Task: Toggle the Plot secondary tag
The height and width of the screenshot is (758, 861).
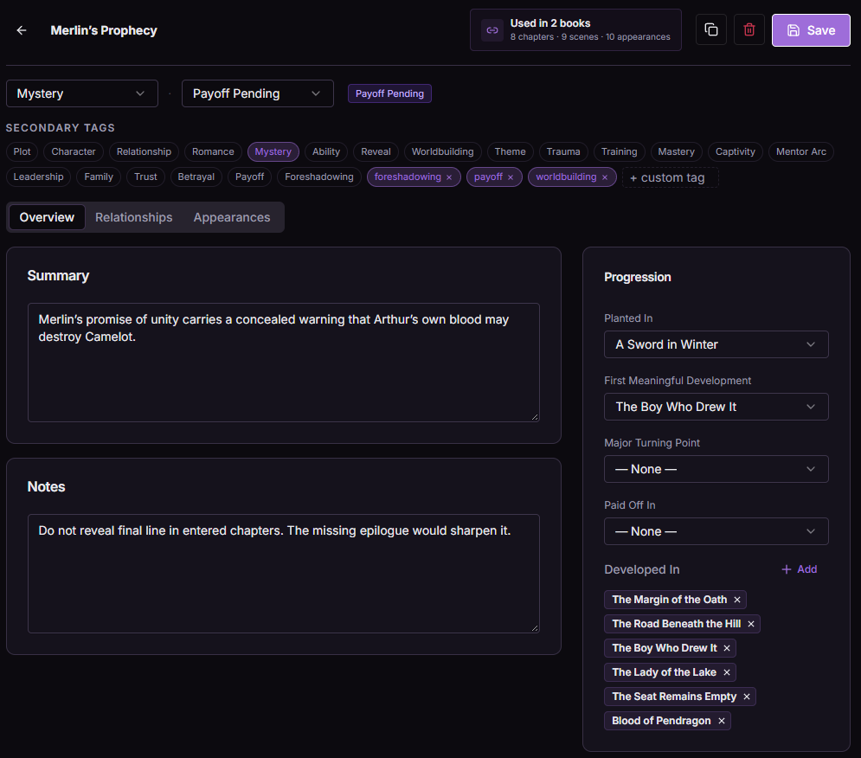Action: point(22,151)
